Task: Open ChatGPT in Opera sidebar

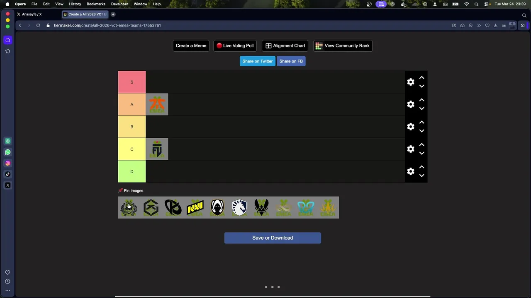Action: [7, 141]
